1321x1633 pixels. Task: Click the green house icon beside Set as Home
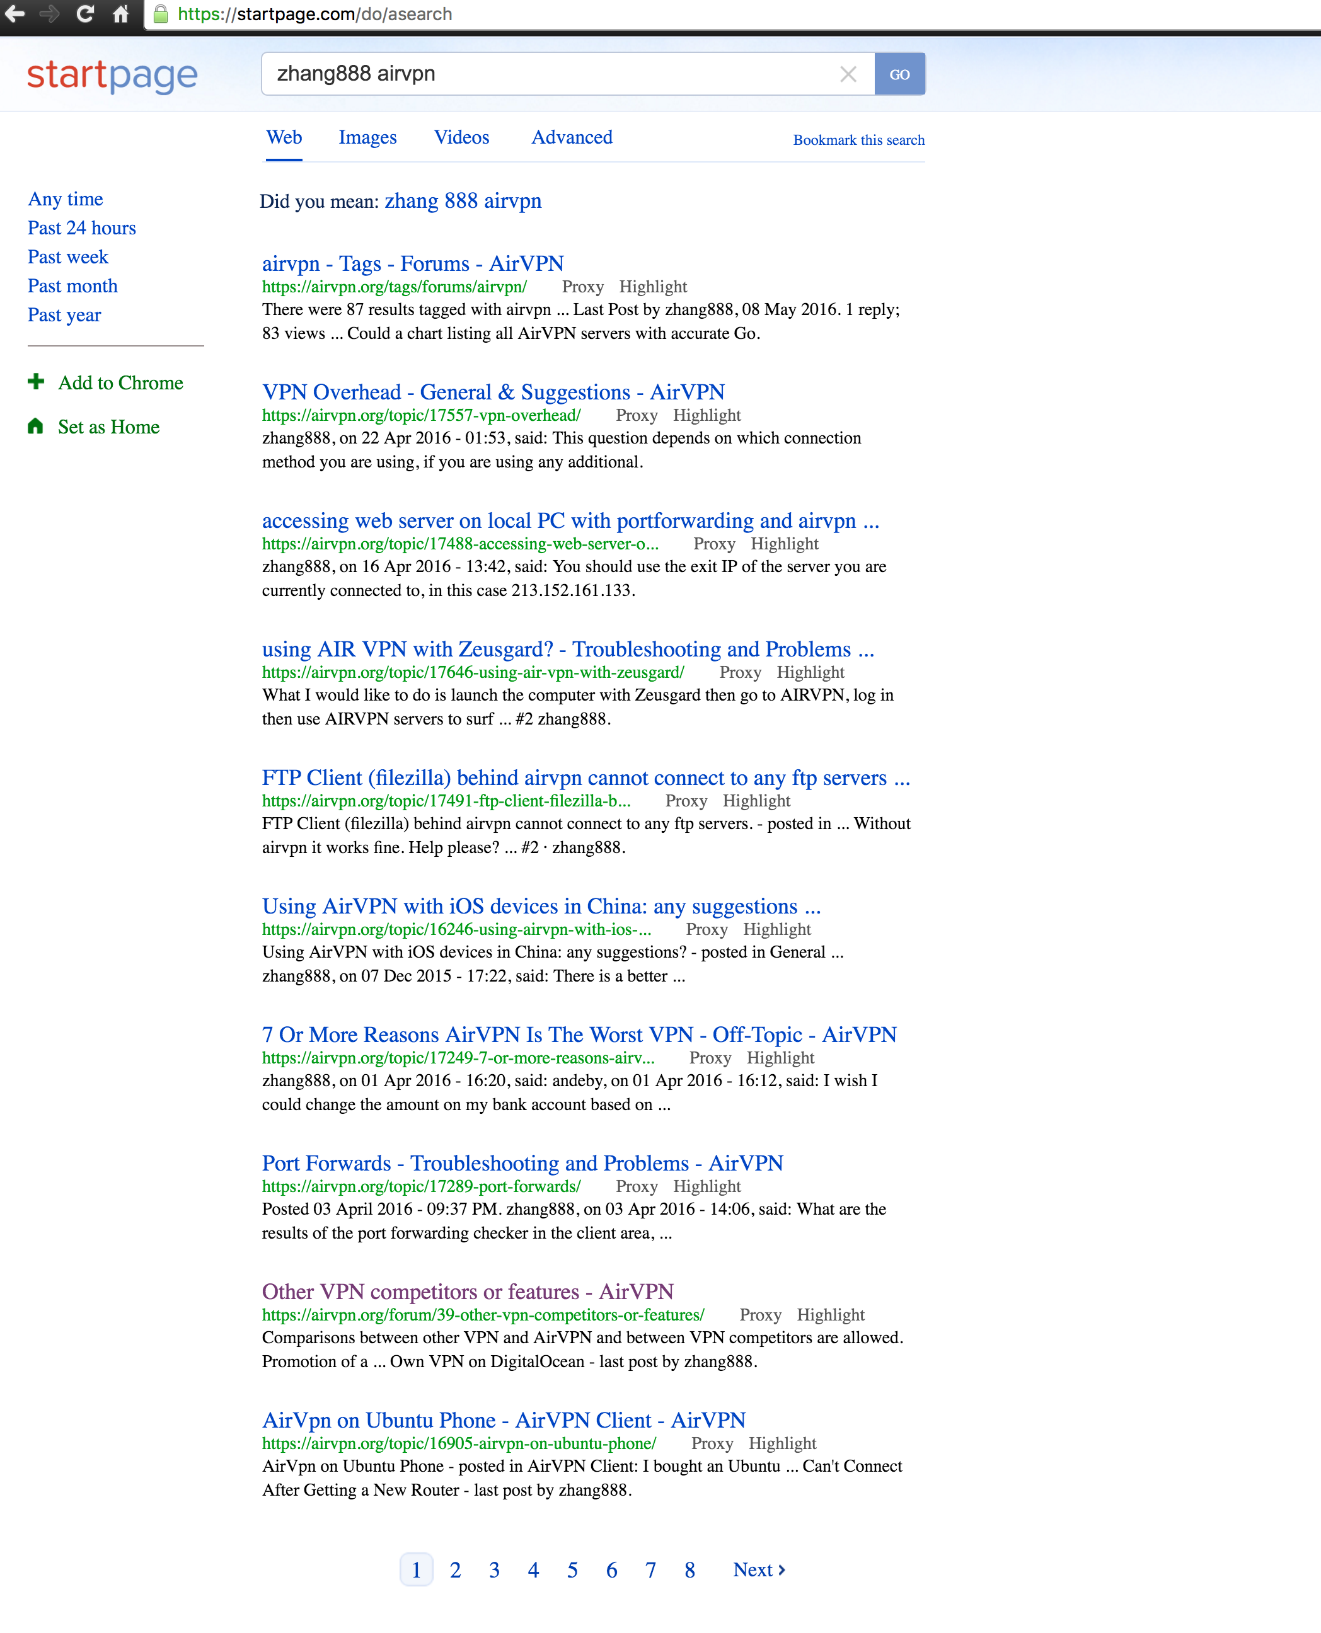pos(36,426)
